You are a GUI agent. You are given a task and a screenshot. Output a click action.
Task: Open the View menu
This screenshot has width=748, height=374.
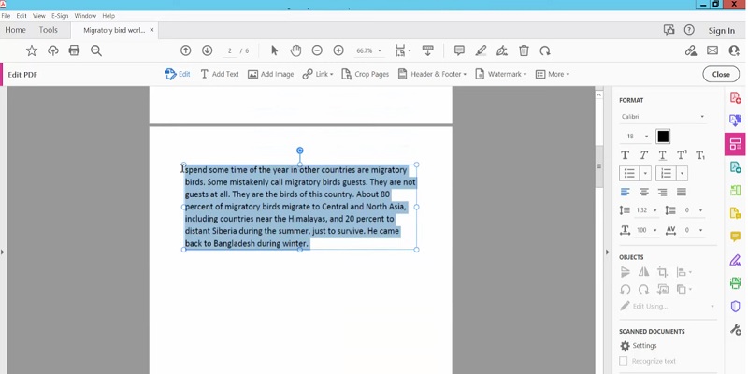click(39, 16)
